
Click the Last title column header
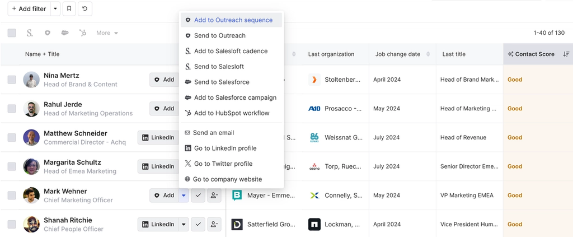point(454,54)
